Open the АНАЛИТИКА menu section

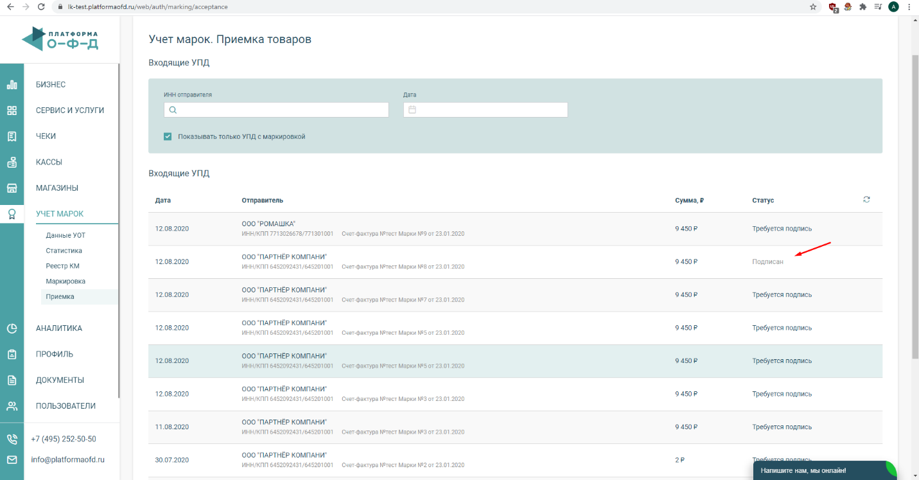[59, 328]
